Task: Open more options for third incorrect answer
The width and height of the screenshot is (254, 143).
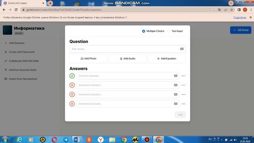Action: [x=183, y=104]
